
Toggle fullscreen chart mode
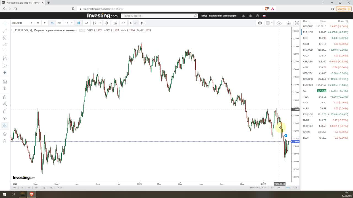[x=297, y=23]
